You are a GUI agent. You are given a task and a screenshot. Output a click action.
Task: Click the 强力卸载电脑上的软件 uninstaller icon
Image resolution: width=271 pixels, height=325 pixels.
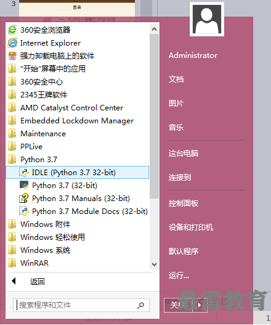[x=12, y=56]
